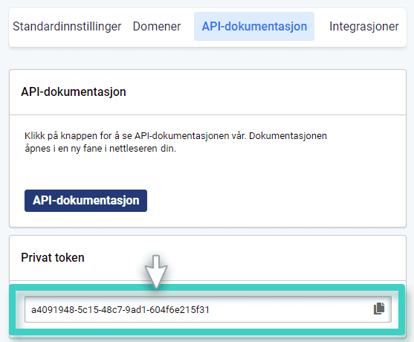The width and height of the screenshot is (414, 342).
Task: Copy the private token with copy icon
Action: coord(379,309)
